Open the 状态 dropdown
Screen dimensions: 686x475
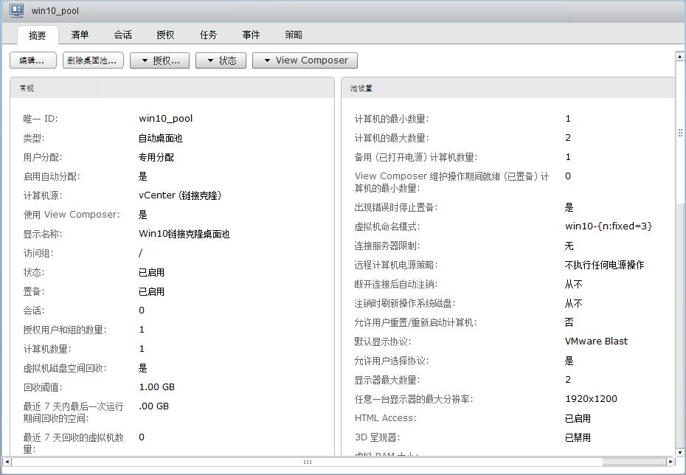click(x=221, y=60)
